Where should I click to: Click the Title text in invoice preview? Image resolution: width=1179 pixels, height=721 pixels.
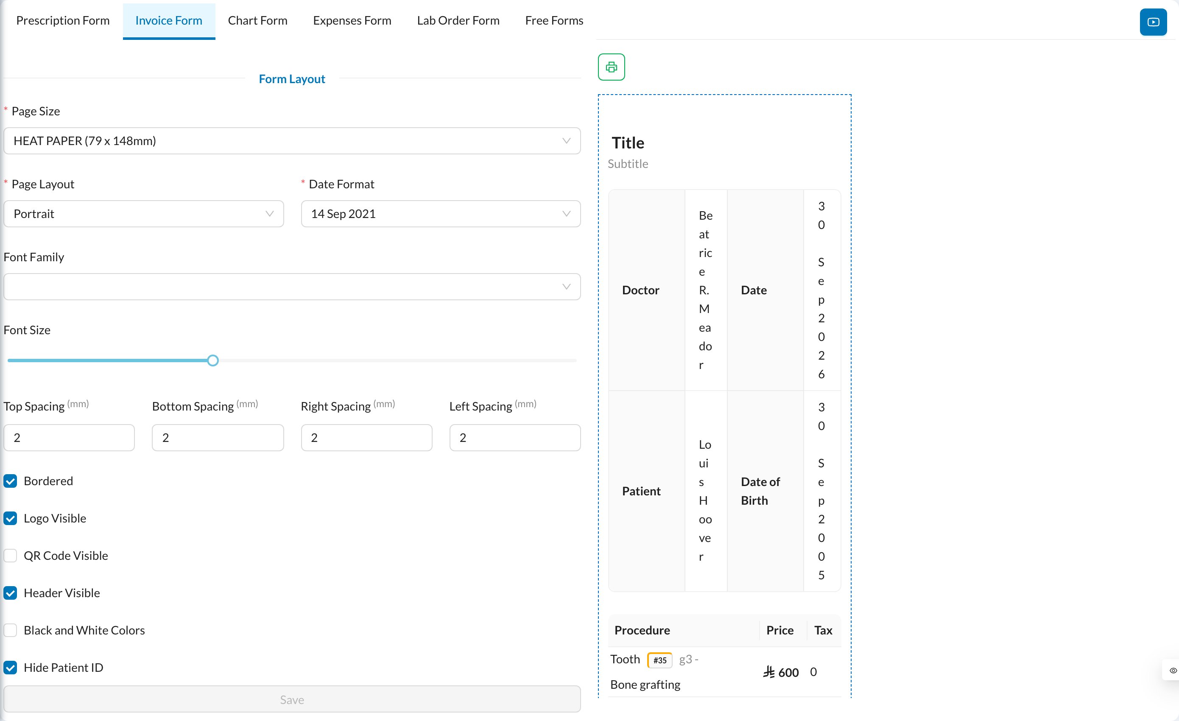click(628, 143)
